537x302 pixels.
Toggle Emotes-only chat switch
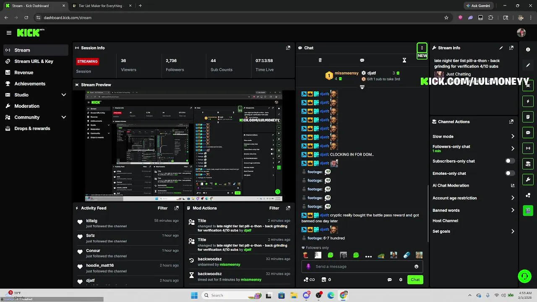[x=510, y=173]
